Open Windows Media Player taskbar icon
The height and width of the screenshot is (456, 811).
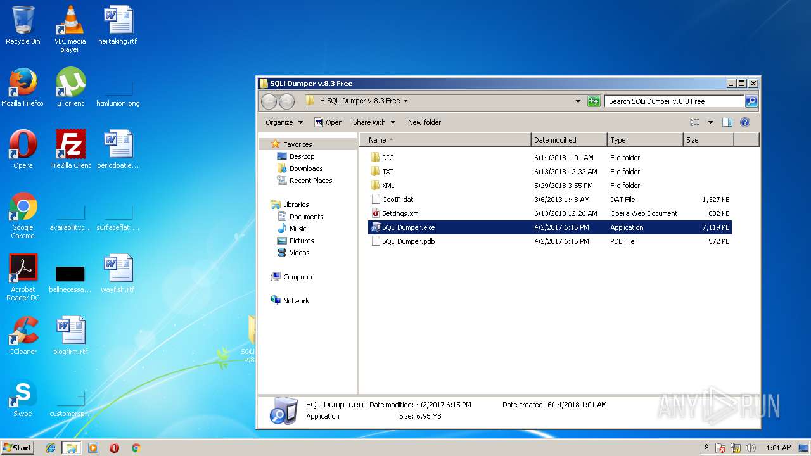(93, 448)
